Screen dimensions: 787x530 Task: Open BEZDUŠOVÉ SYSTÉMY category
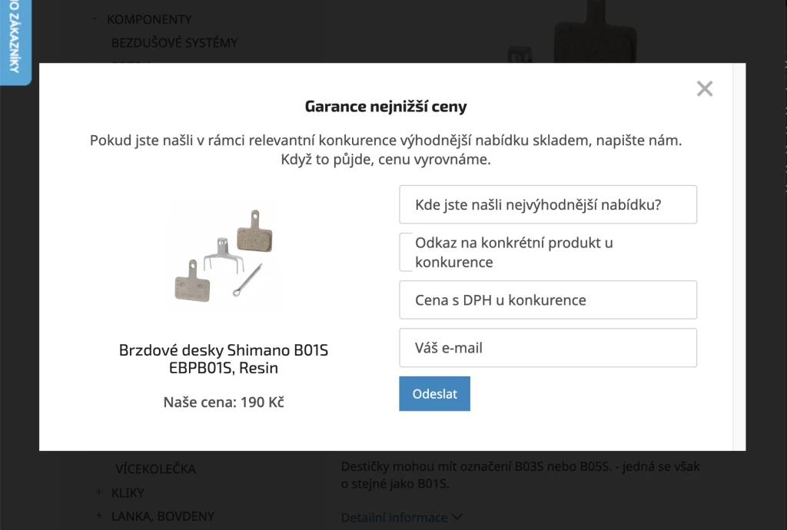tap(174, 43)
